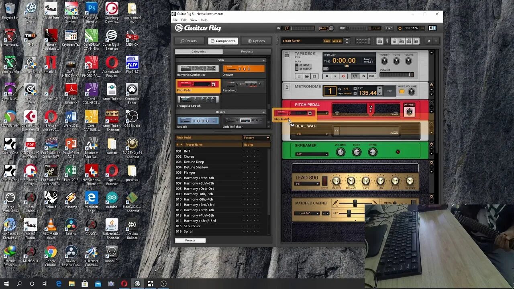Image resolution: width=514 pixels, height=289 pixels.
Task: Open the View menu
Action: click(194, 20)
